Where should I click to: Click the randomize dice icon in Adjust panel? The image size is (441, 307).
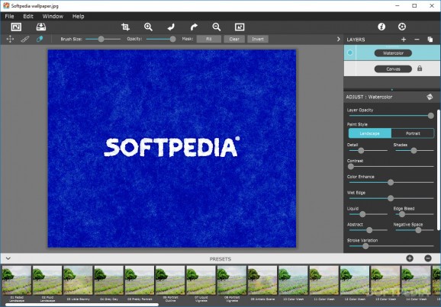430,97
